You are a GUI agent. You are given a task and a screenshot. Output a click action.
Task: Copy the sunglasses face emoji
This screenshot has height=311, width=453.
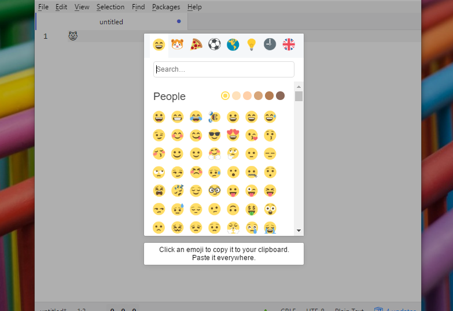point(215,135)
